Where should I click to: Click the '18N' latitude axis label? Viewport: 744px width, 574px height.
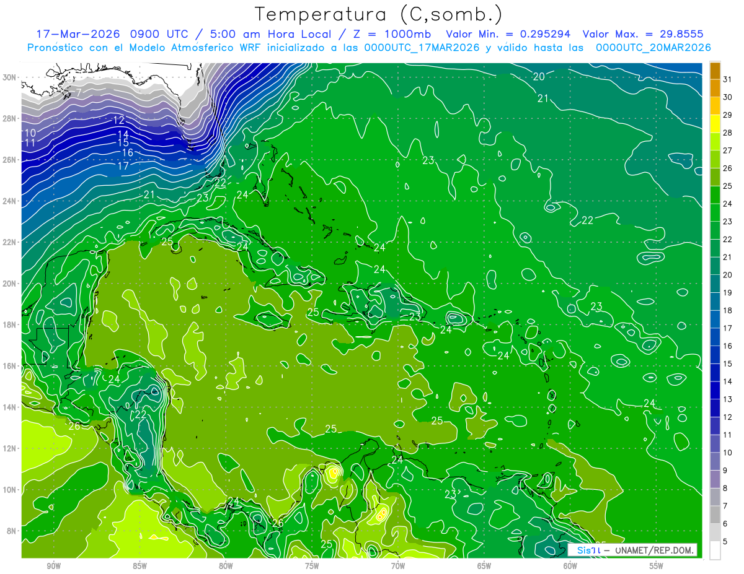11,325
